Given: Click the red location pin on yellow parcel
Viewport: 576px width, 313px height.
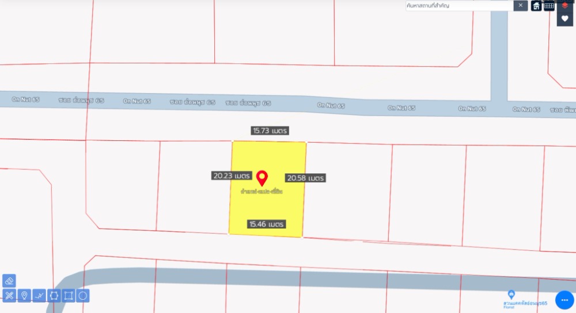Looking at the screenshot, I should pos(262,177).
